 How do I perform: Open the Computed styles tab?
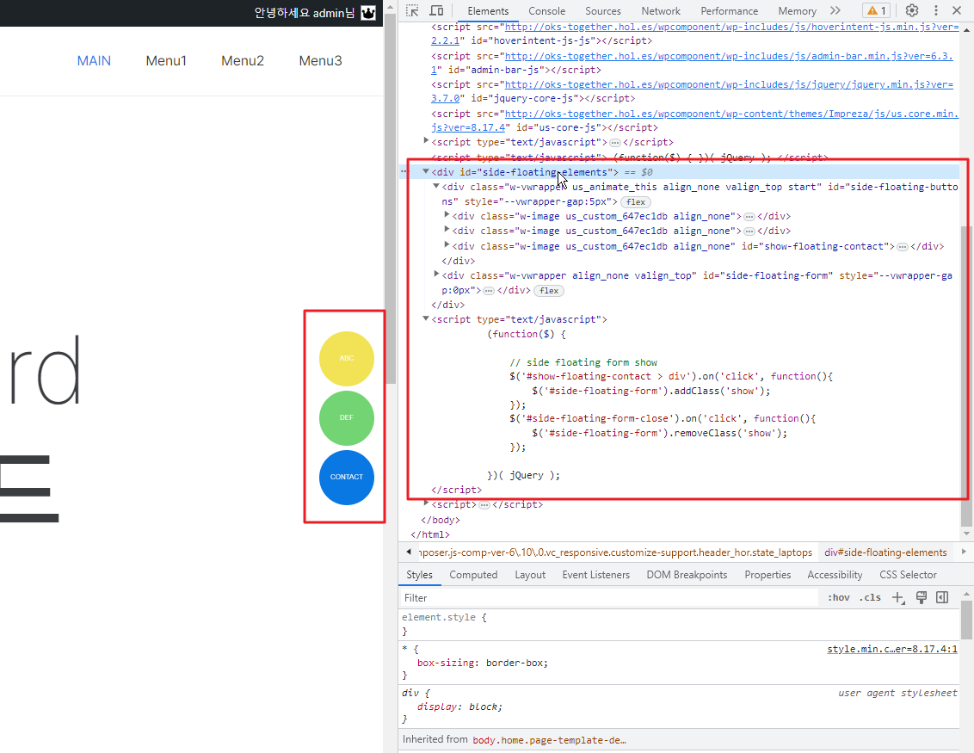[x=473, y=575]
